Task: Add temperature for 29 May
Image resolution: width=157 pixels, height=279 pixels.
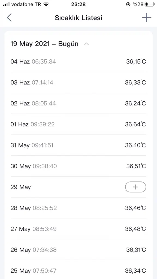Action: (136, 187)
